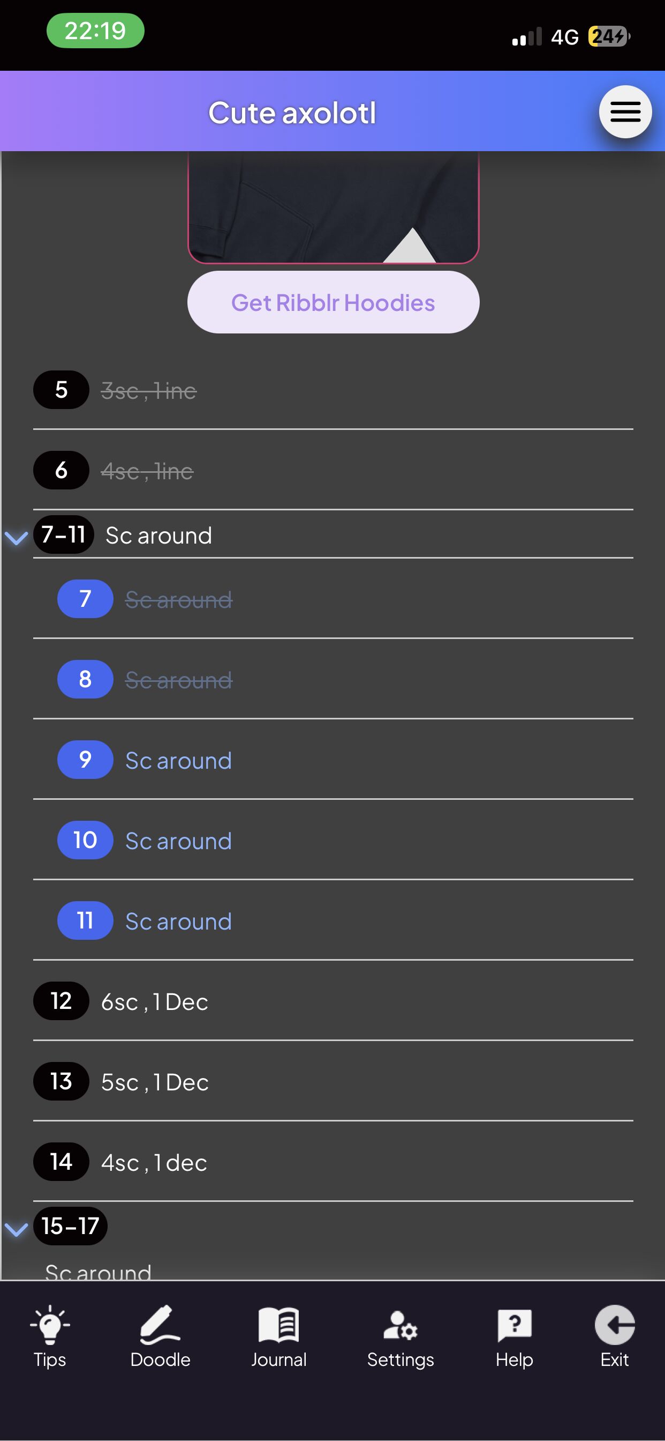Collapse the rows 15–17 group chevron
The height and width of the screenshot is (1441, 665).
(x=16, y=1229)
